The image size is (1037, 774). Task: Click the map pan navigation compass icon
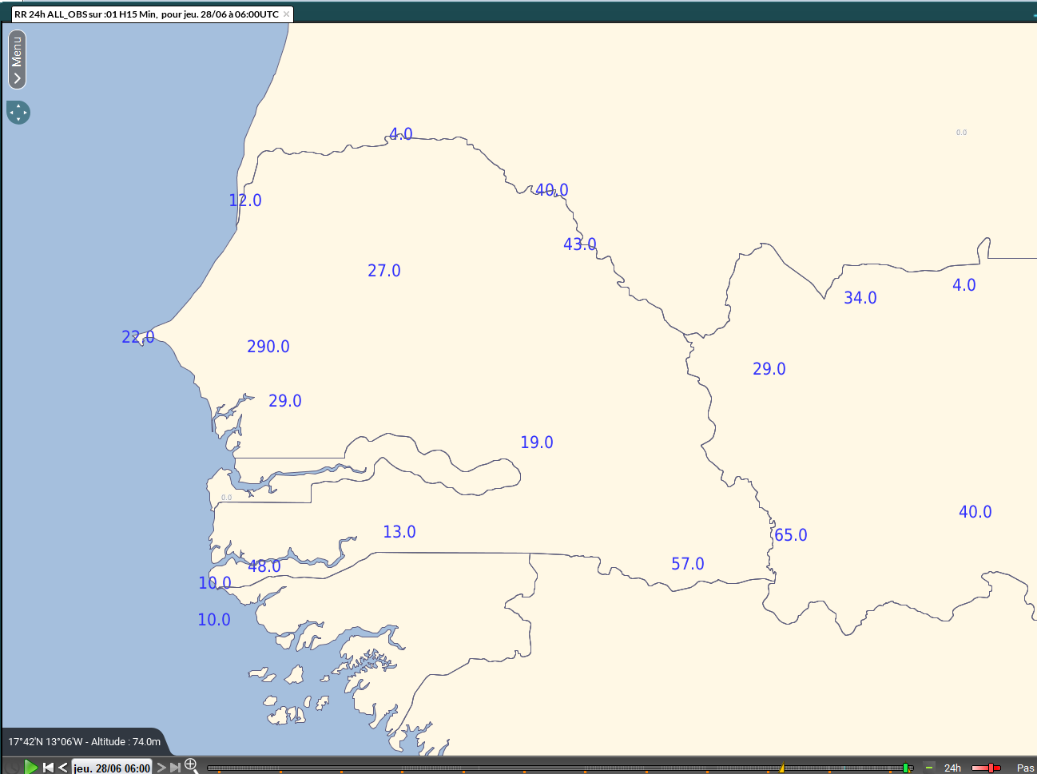[x=18, y=113]
